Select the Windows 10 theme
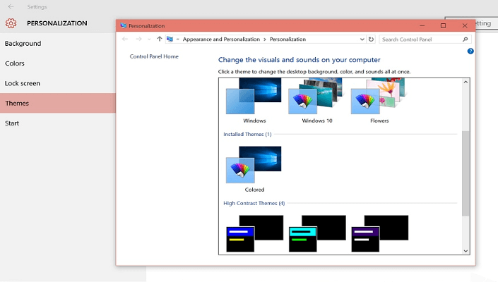Viewport: 498px width, 282px height. tap(316, 101)
